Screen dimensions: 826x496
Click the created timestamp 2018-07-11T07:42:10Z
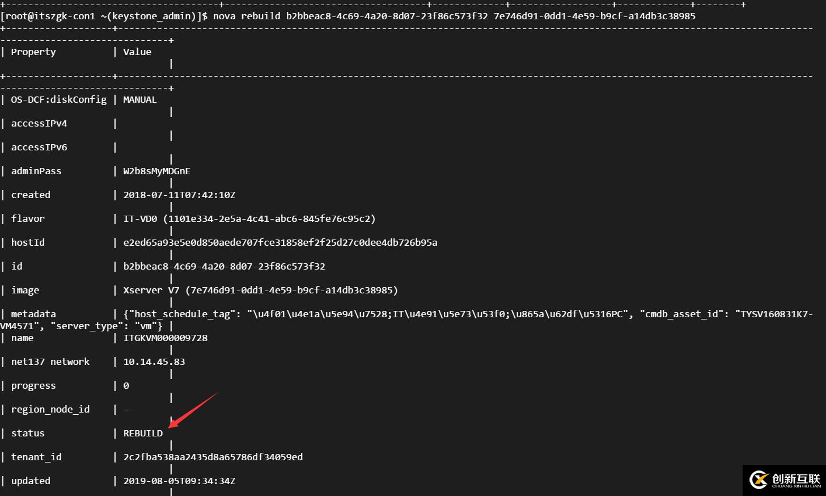179,195
